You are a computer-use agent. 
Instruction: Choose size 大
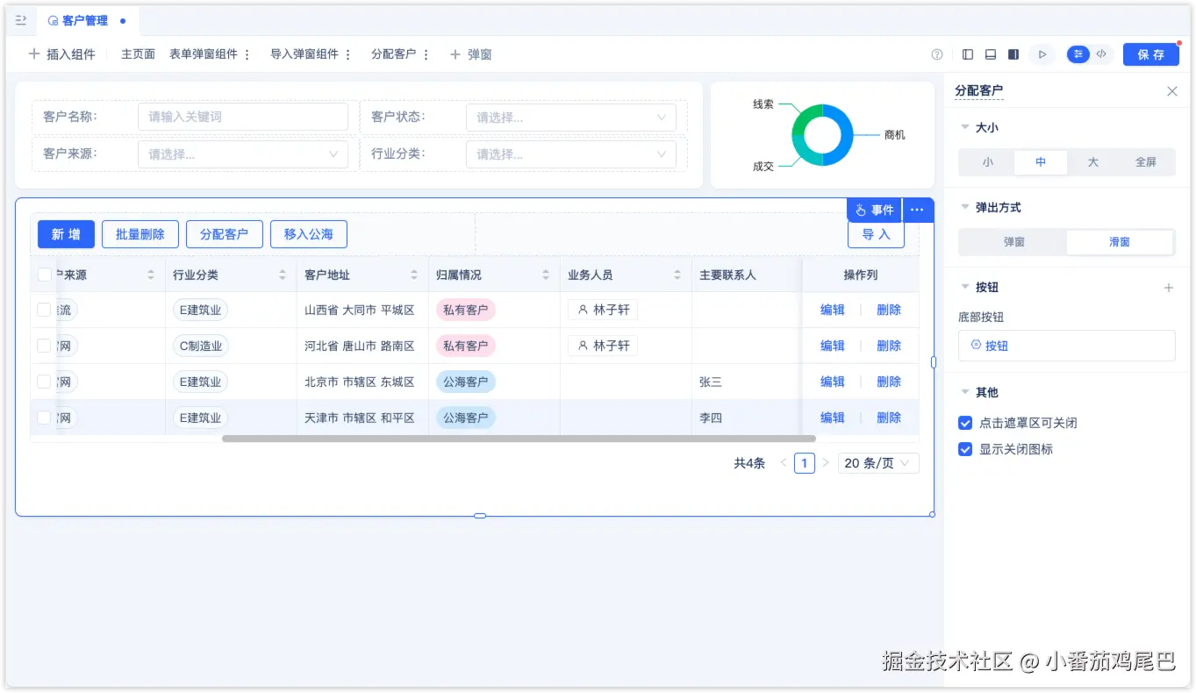tap(1093, 162)
